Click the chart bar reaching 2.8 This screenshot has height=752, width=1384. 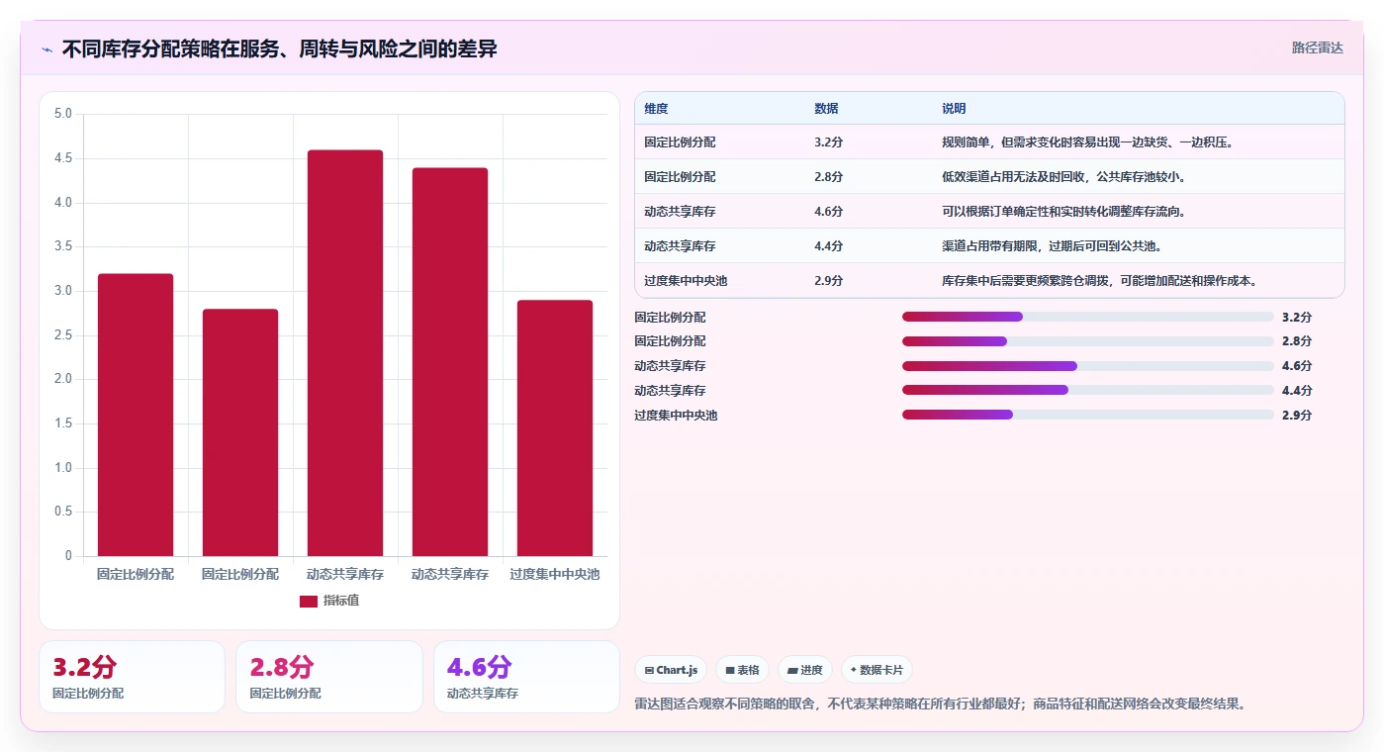240,432
